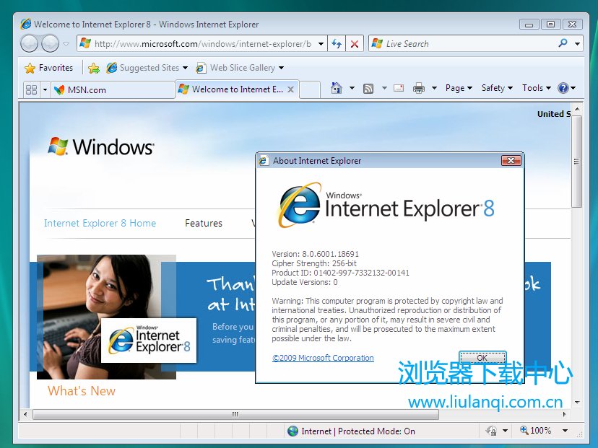Click the IE icon in the title bar
Screen dimensions: 598x448
coord(26,24)
